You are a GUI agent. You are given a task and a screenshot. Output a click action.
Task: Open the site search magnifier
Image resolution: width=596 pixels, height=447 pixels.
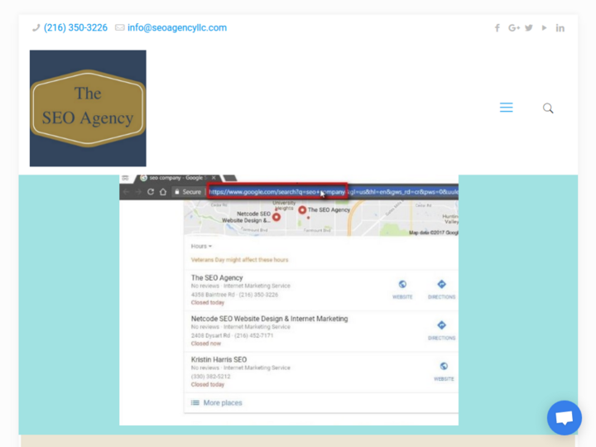click(548, 108)
